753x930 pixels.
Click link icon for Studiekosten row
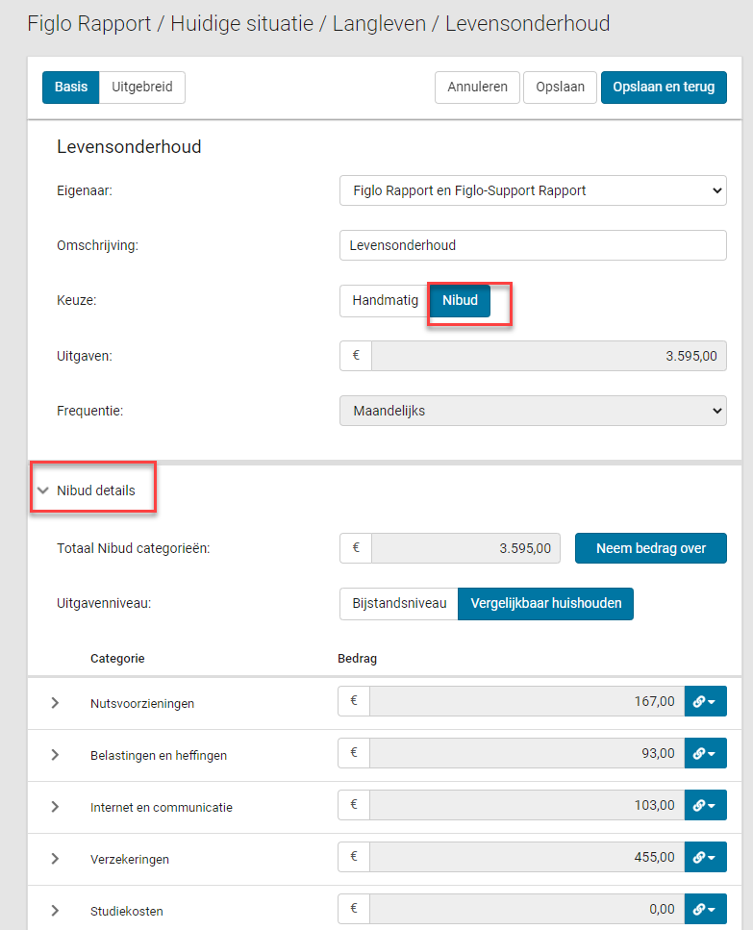705,910
